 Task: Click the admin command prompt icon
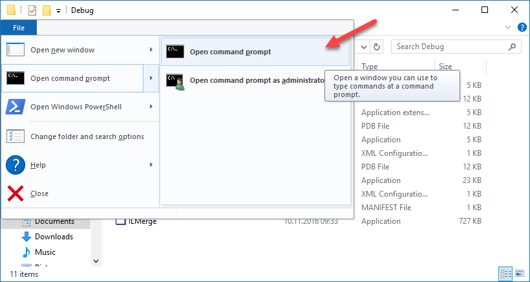click(175, 82)
